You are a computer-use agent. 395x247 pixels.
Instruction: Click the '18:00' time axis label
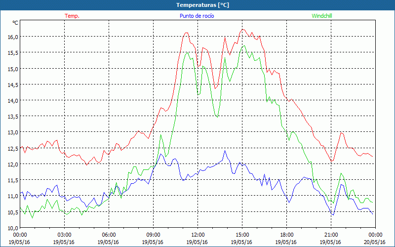[287, 235]
